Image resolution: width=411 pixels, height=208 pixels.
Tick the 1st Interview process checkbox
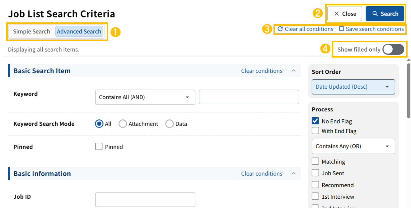point(315,196)
